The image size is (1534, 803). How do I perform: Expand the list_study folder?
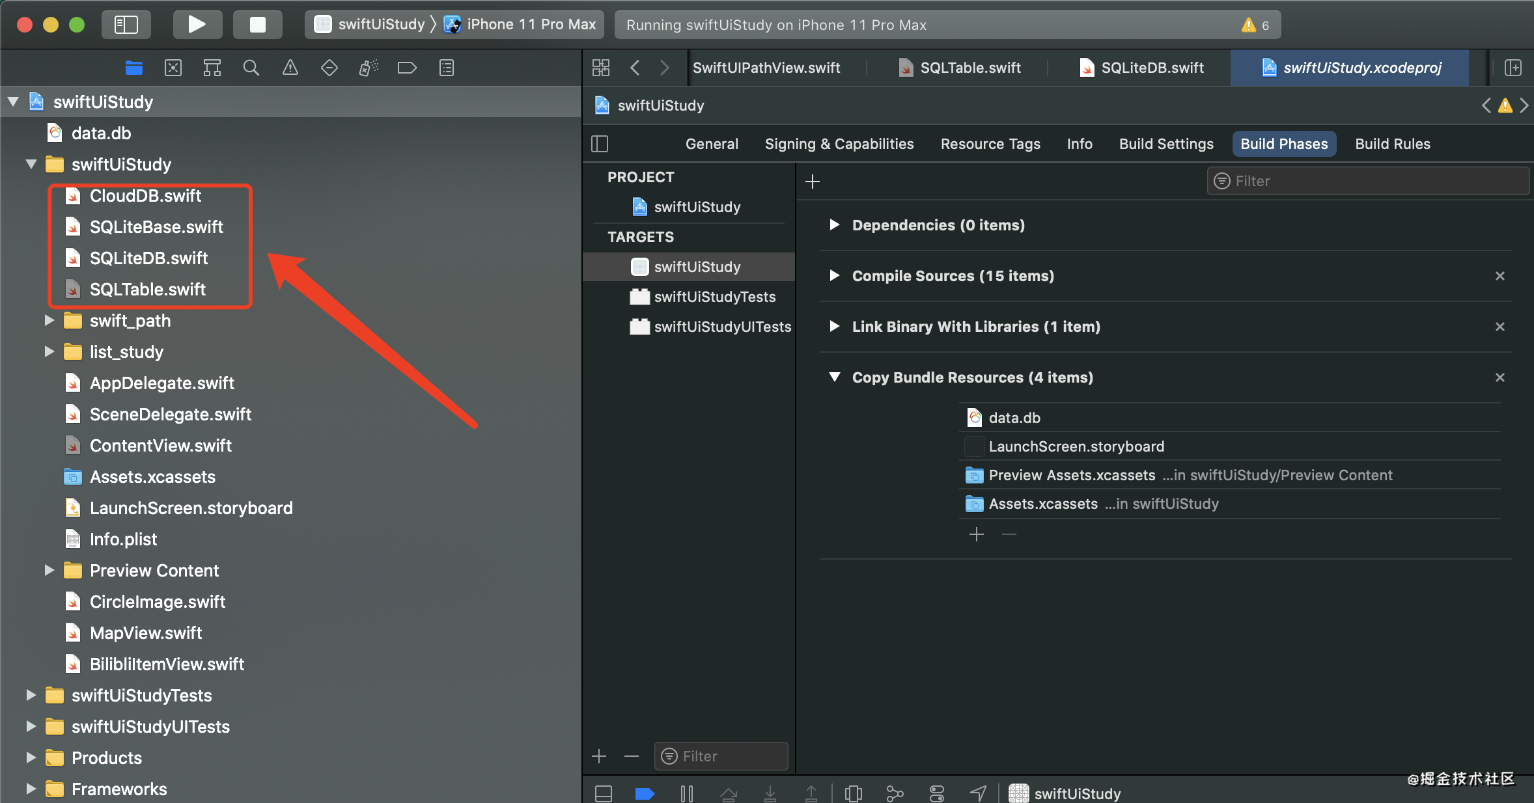point(49,351)
